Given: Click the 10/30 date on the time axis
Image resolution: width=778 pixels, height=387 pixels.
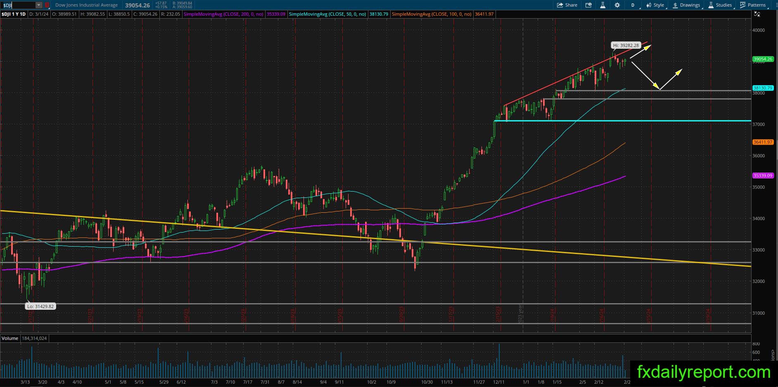Looking at the screenshot, I should [427, 382].
